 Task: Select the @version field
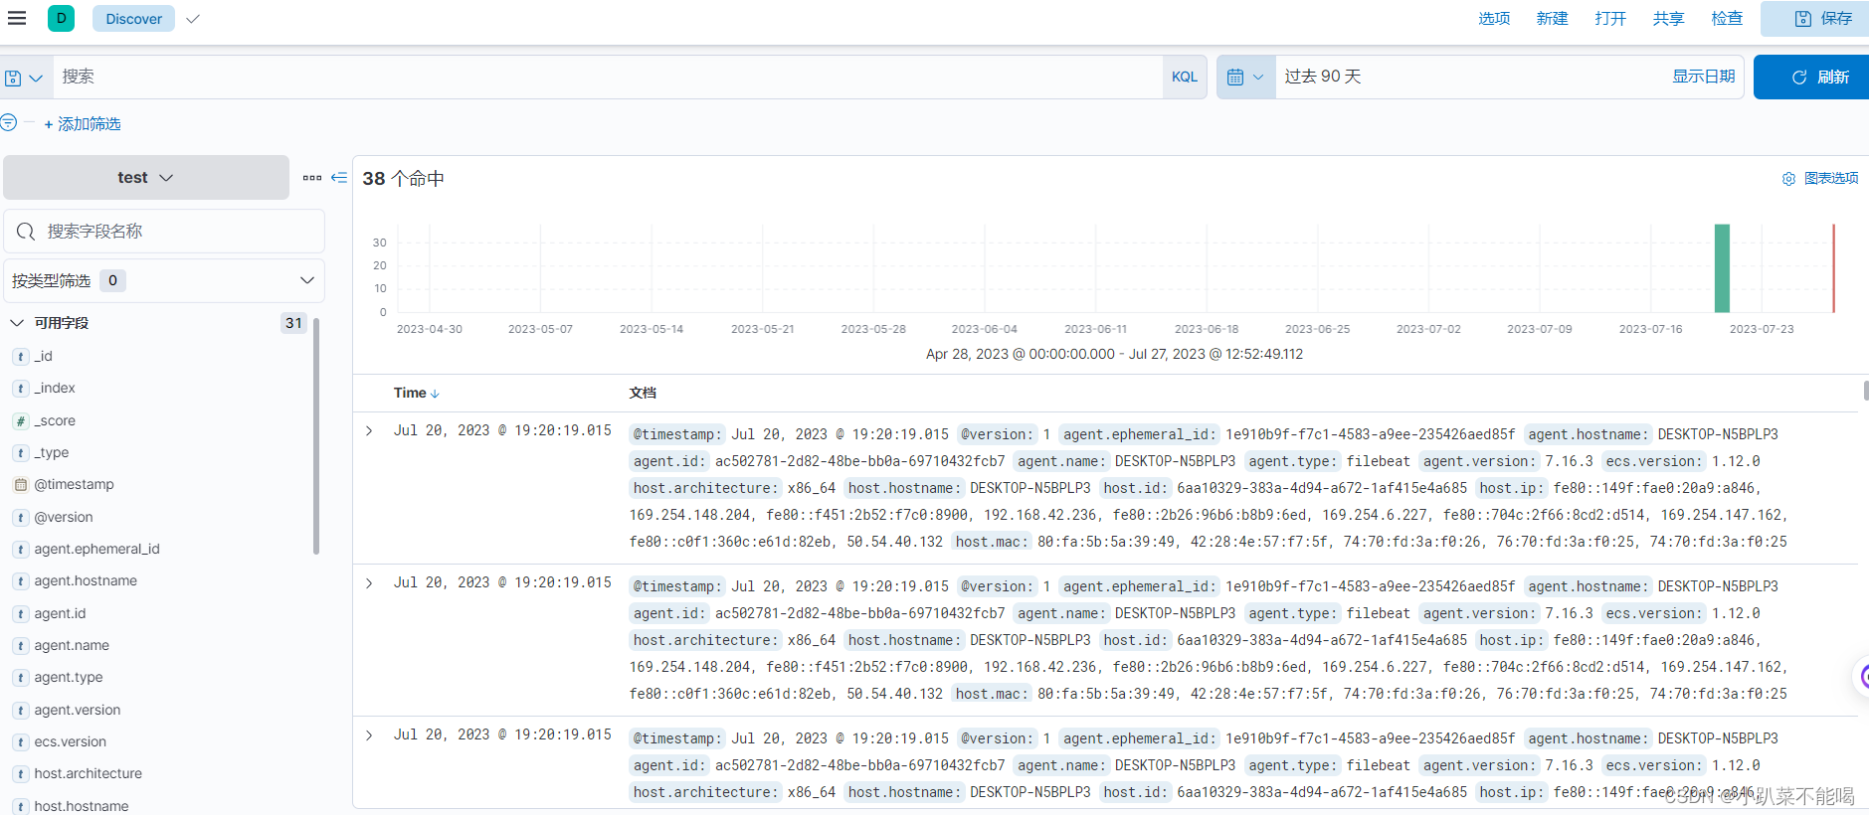(x=64, y=518)
